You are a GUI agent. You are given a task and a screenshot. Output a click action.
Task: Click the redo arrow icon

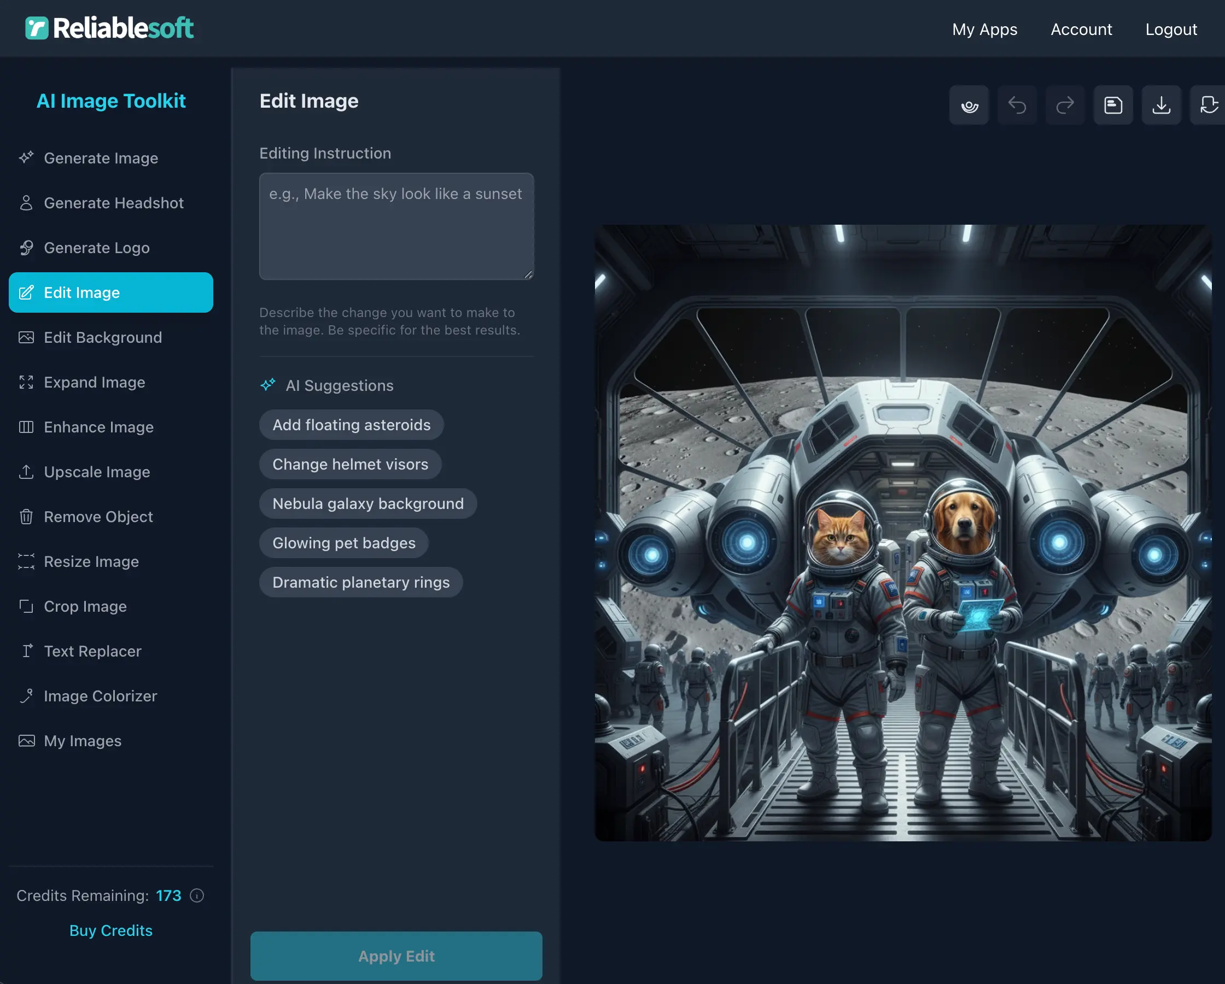1065,105
